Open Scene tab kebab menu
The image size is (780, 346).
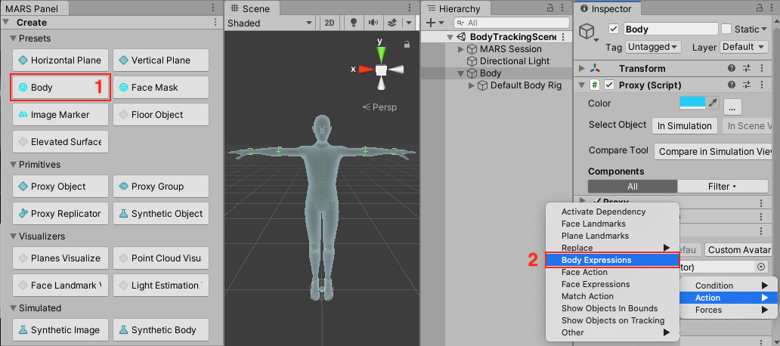[410, 9]
